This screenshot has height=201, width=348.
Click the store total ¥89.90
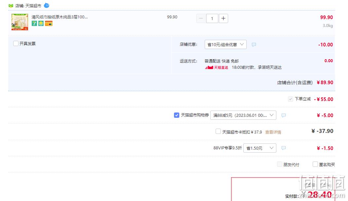tap(325, 83)
